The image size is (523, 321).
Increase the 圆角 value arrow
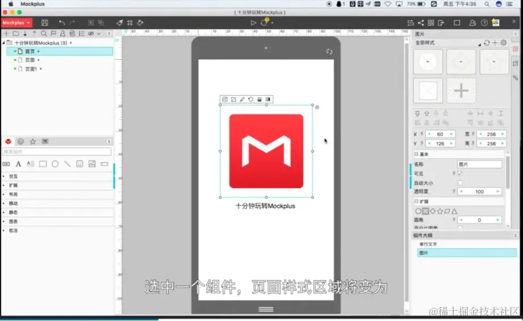498,220
